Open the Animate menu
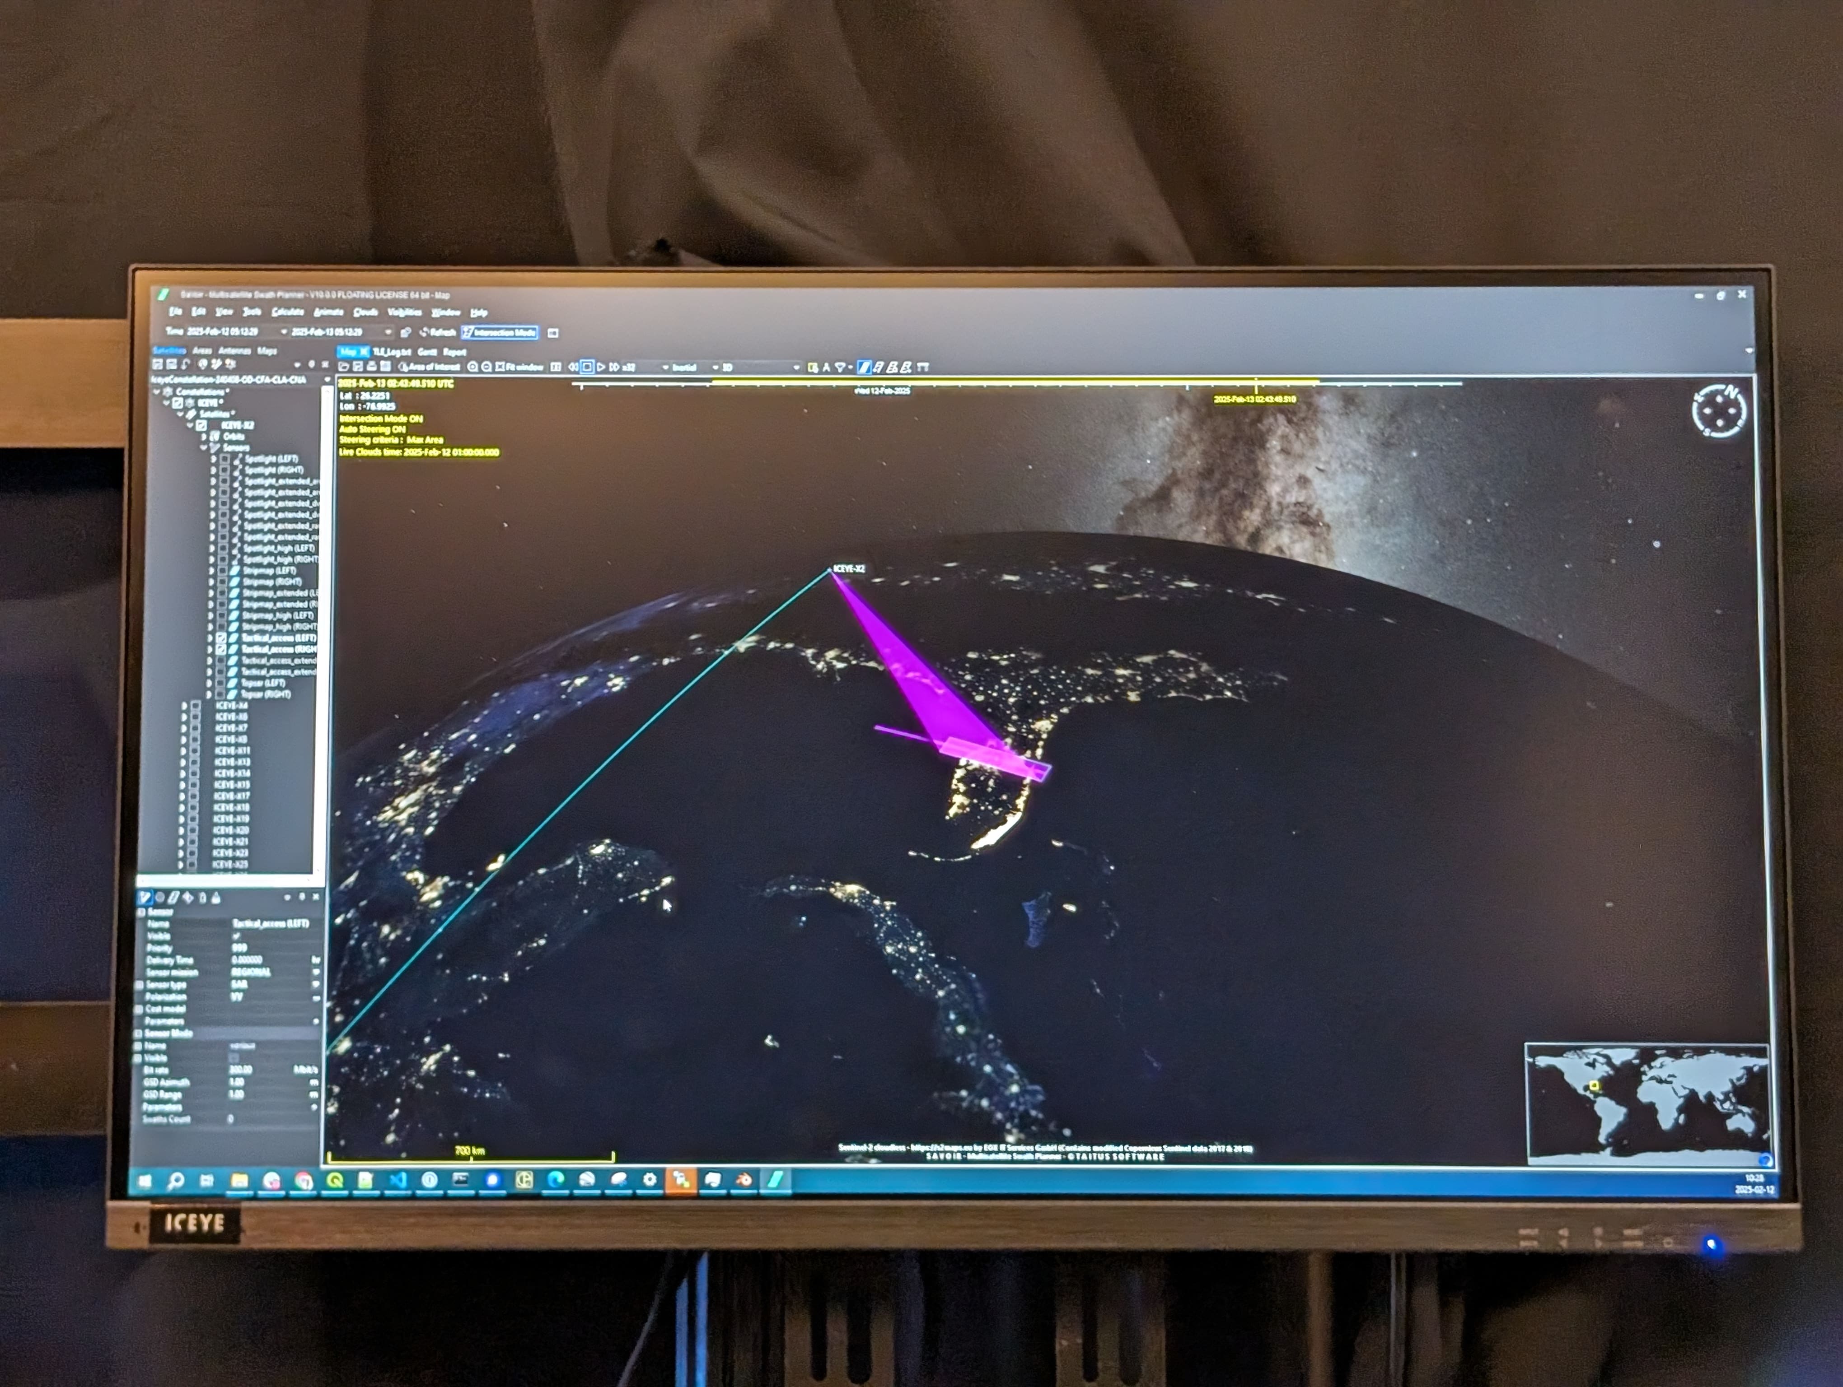This screenshot has width=1843, height=1387. pos(328,312)
